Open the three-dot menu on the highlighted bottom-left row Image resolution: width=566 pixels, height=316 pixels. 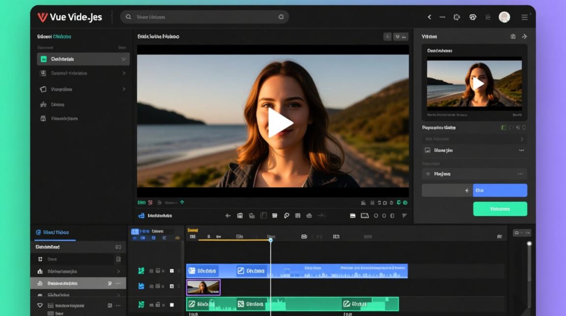(118, 284)
